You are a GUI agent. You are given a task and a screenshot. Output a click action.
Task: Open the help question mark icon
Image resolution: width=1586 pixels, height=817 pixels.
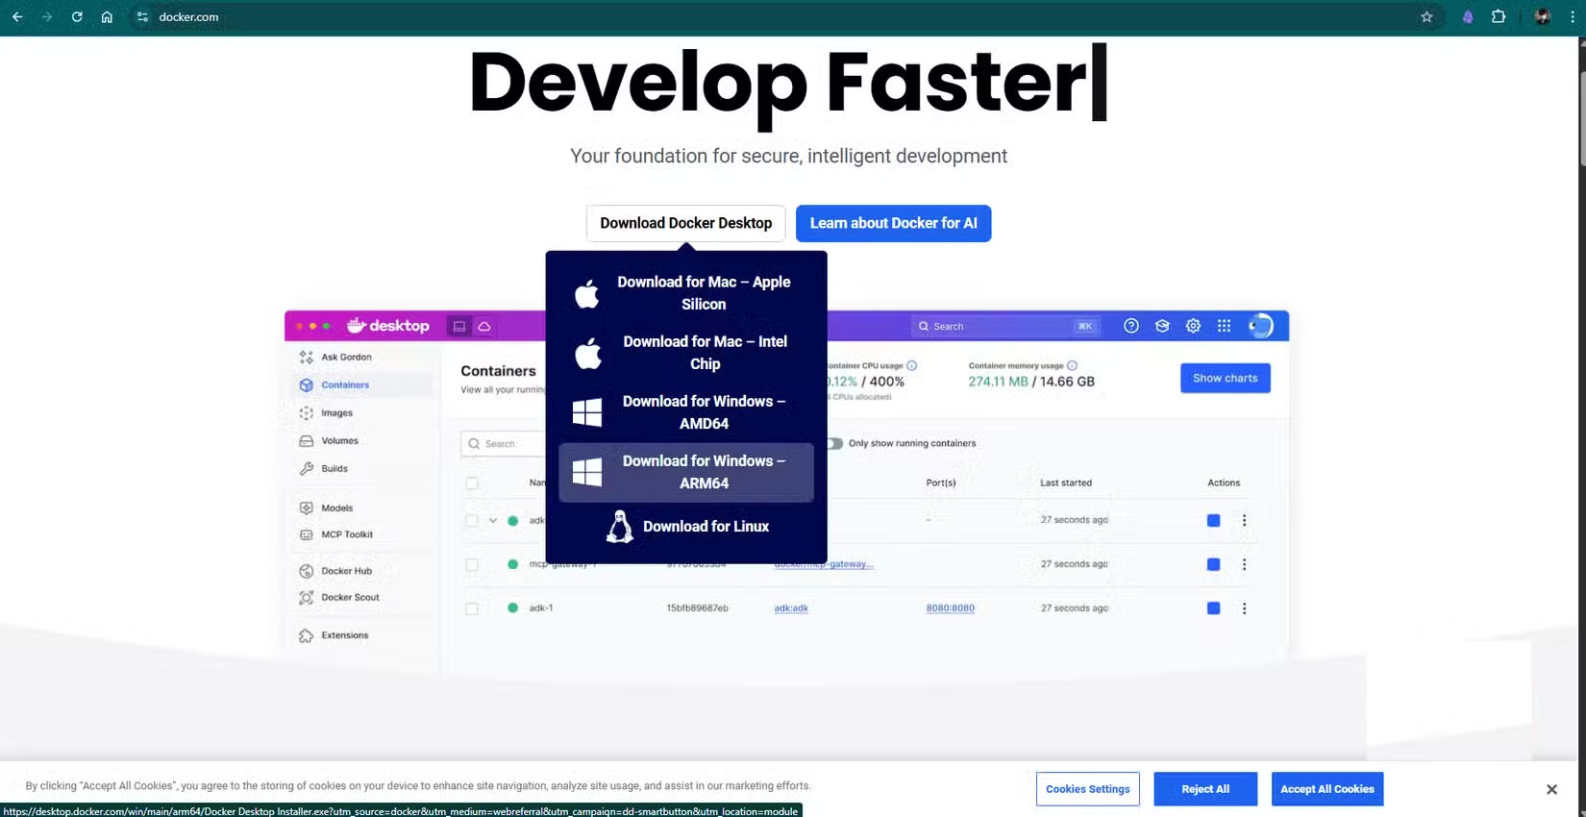pos(1131,326)
